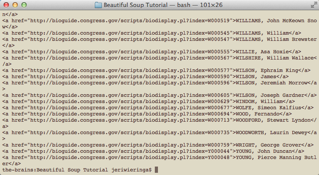Image resolution: width=319 pixels, height=175 pixels.
Task: Click the name WILSON, Jeremiah Morrow
Action: click(271, 83)
